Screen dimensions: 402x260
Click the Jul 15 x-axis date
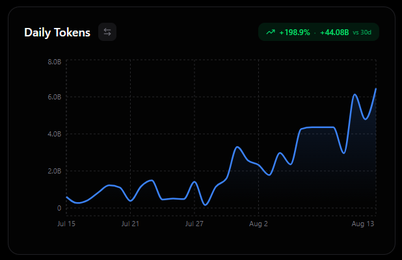[x=66, y=224]
